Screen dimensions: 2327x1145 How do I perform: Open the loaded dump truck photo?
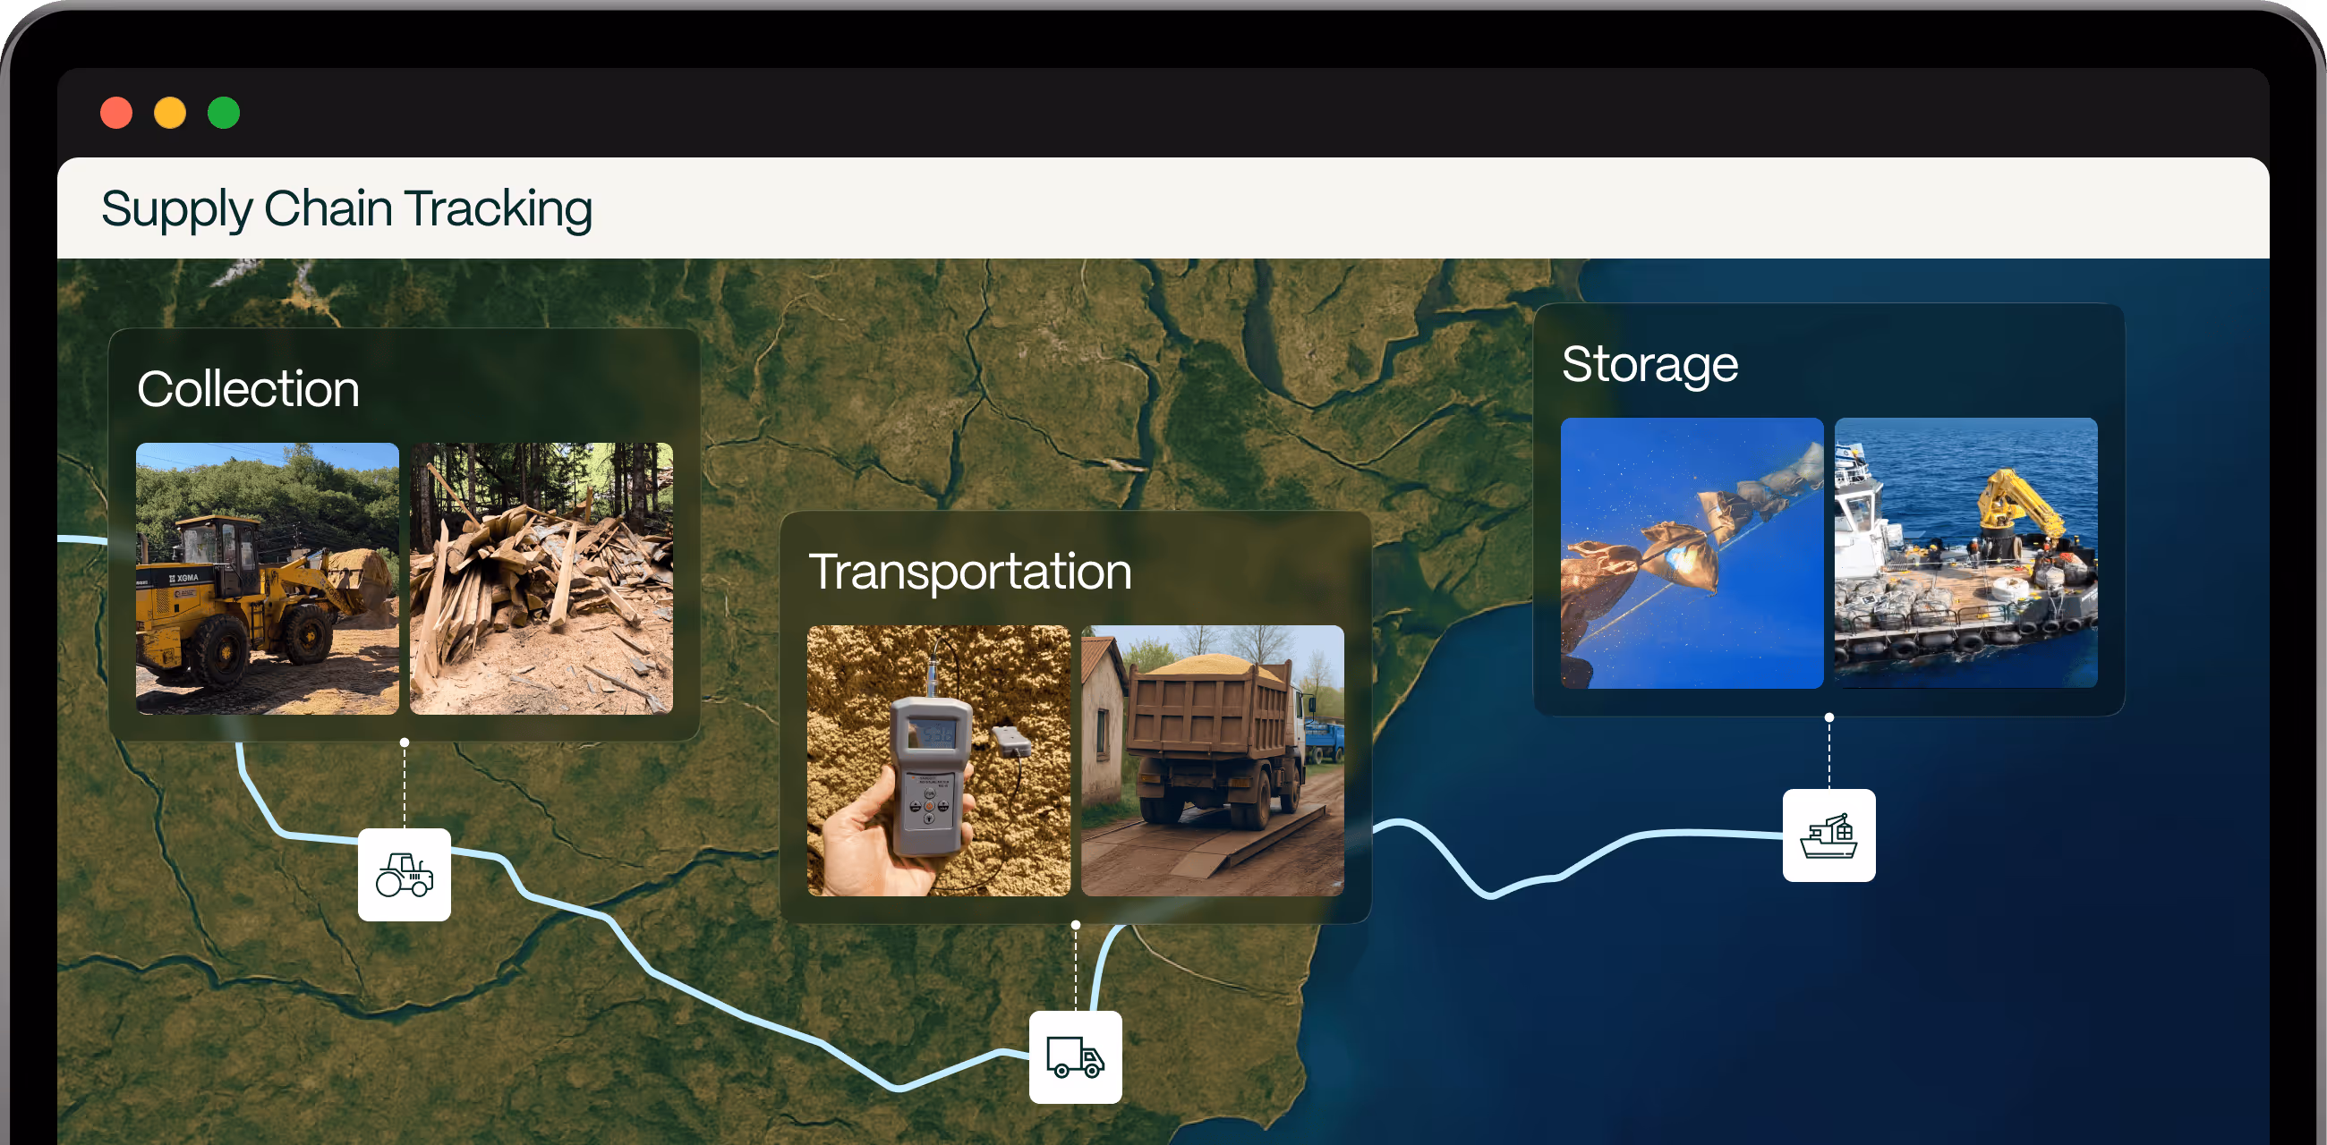click(x=1213, y=760)
